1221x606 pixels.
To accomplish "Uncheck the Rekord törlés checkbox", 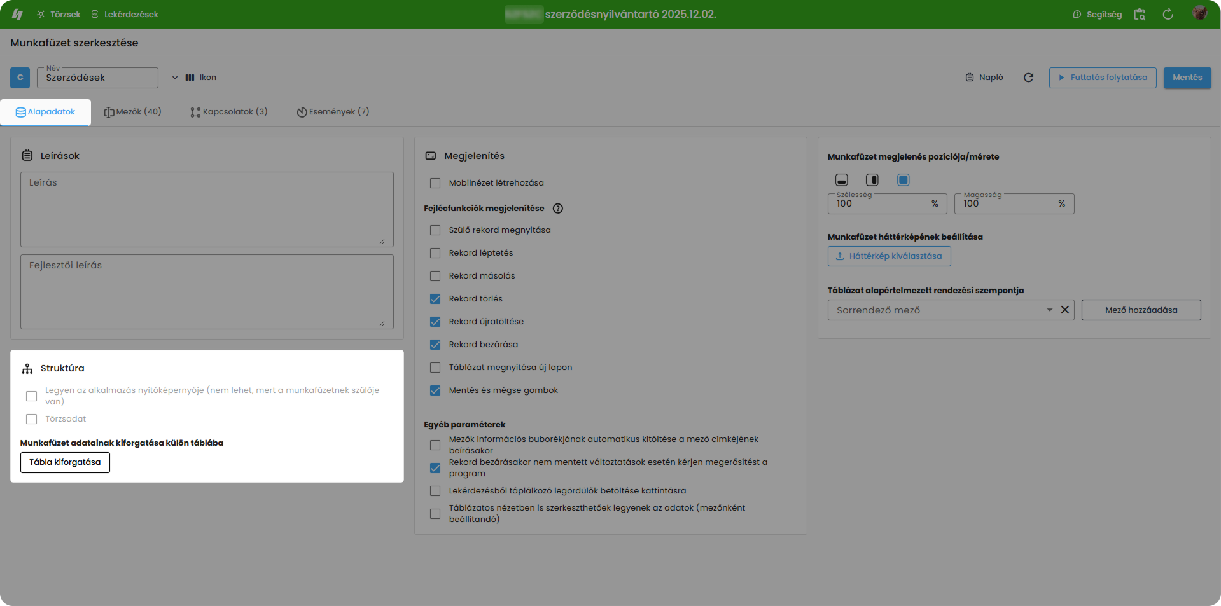I will click(x=435, y=299).
